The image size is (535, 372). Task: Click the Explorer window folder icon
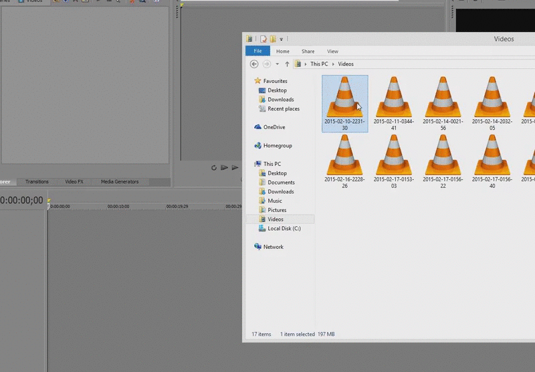click(249, 39)
